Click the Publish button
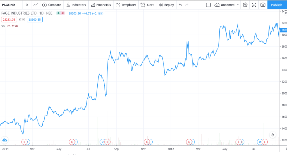The image size is (287, 155). point(277,5)
